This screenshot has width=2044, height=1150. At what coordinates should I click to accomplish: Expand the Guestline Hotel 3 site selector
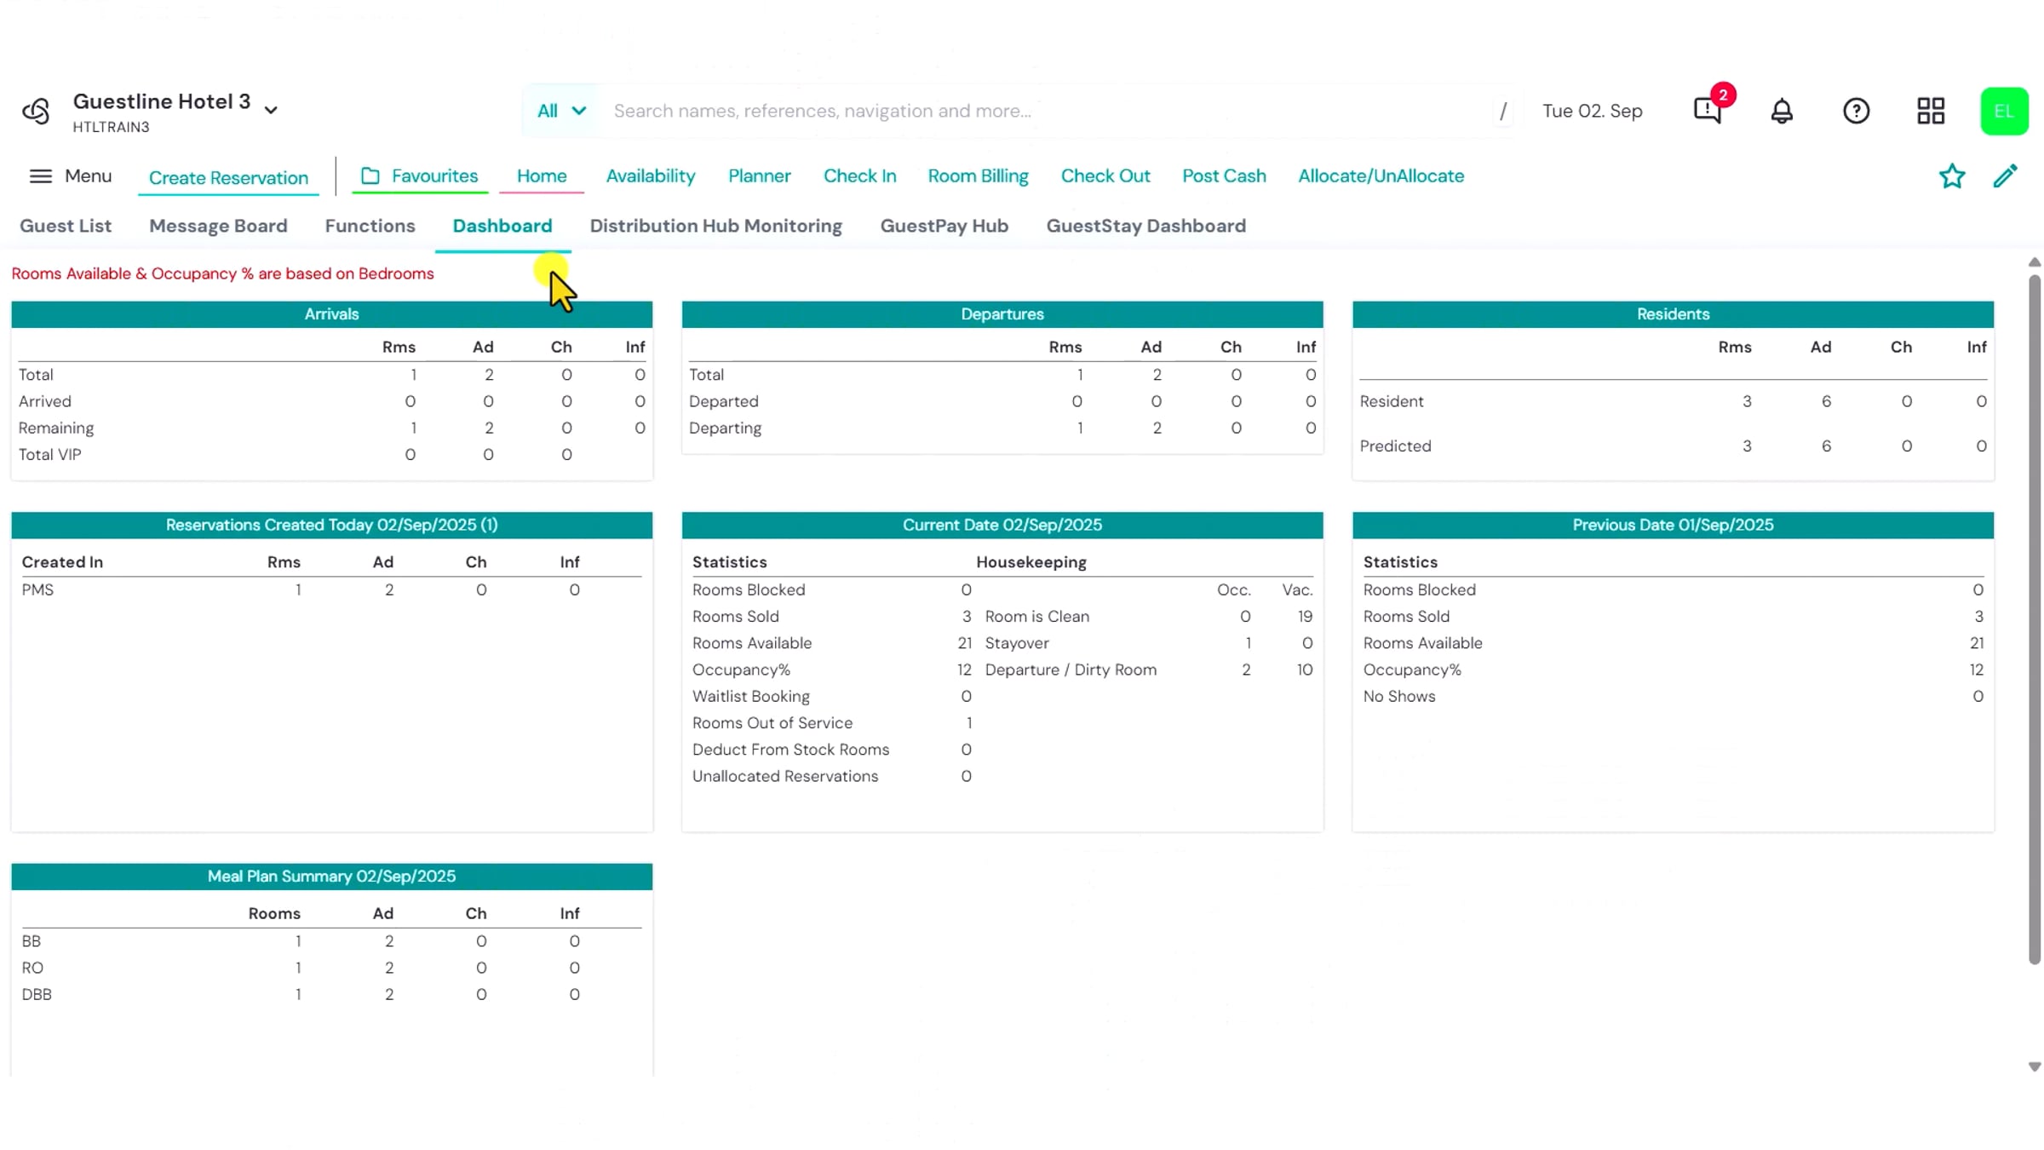coord(176,112)
